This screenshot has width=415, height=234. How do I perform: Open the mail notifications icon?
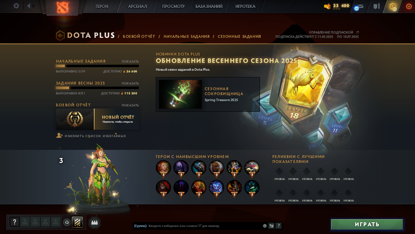tap(359, 7)
